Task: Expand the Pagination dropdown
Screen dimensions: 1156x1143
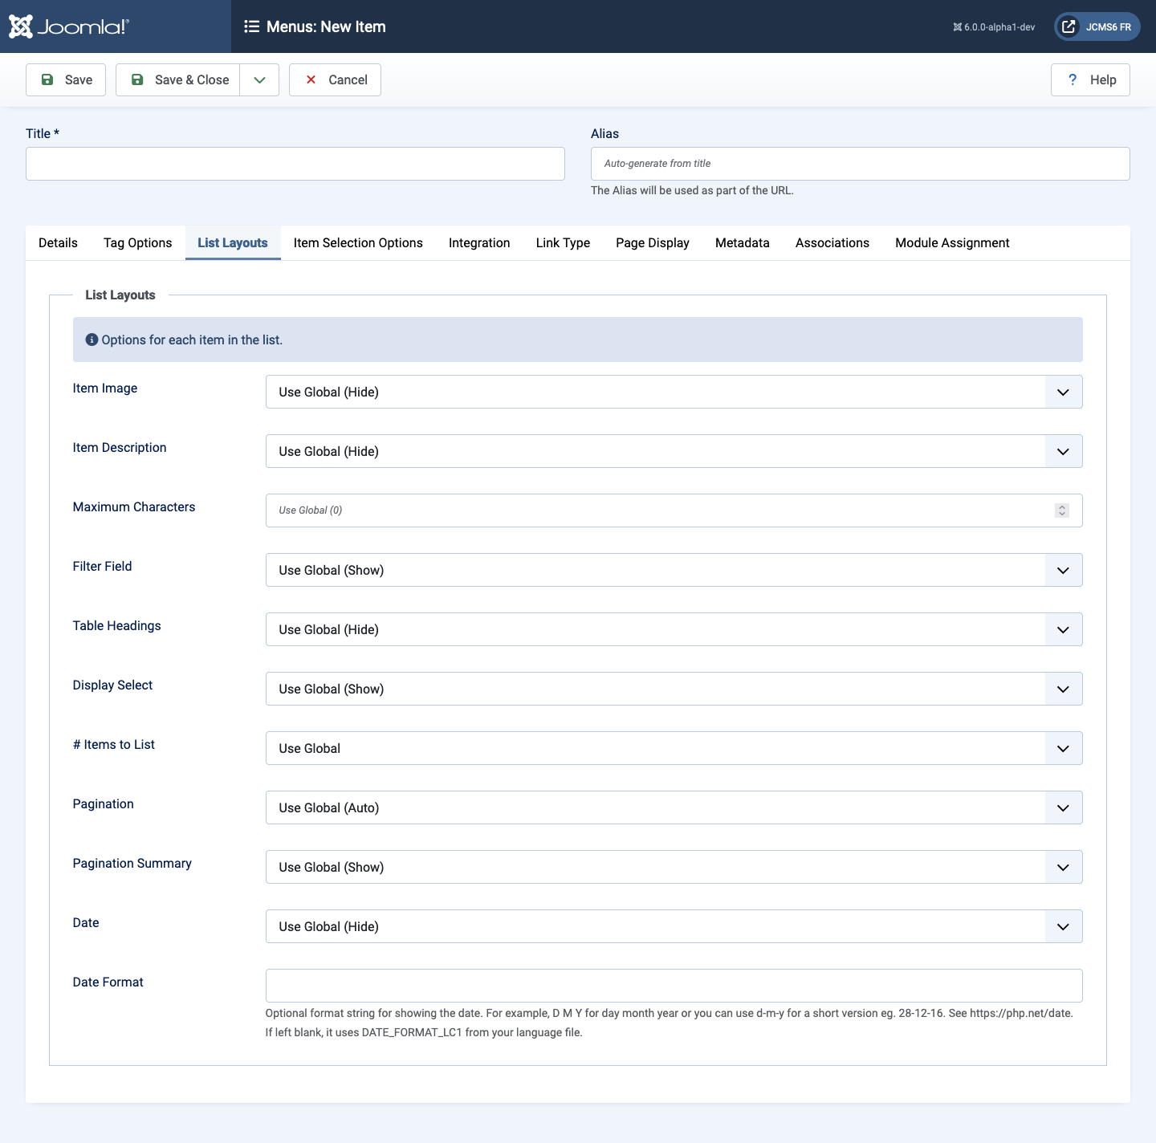Action: tap(674, 807)
